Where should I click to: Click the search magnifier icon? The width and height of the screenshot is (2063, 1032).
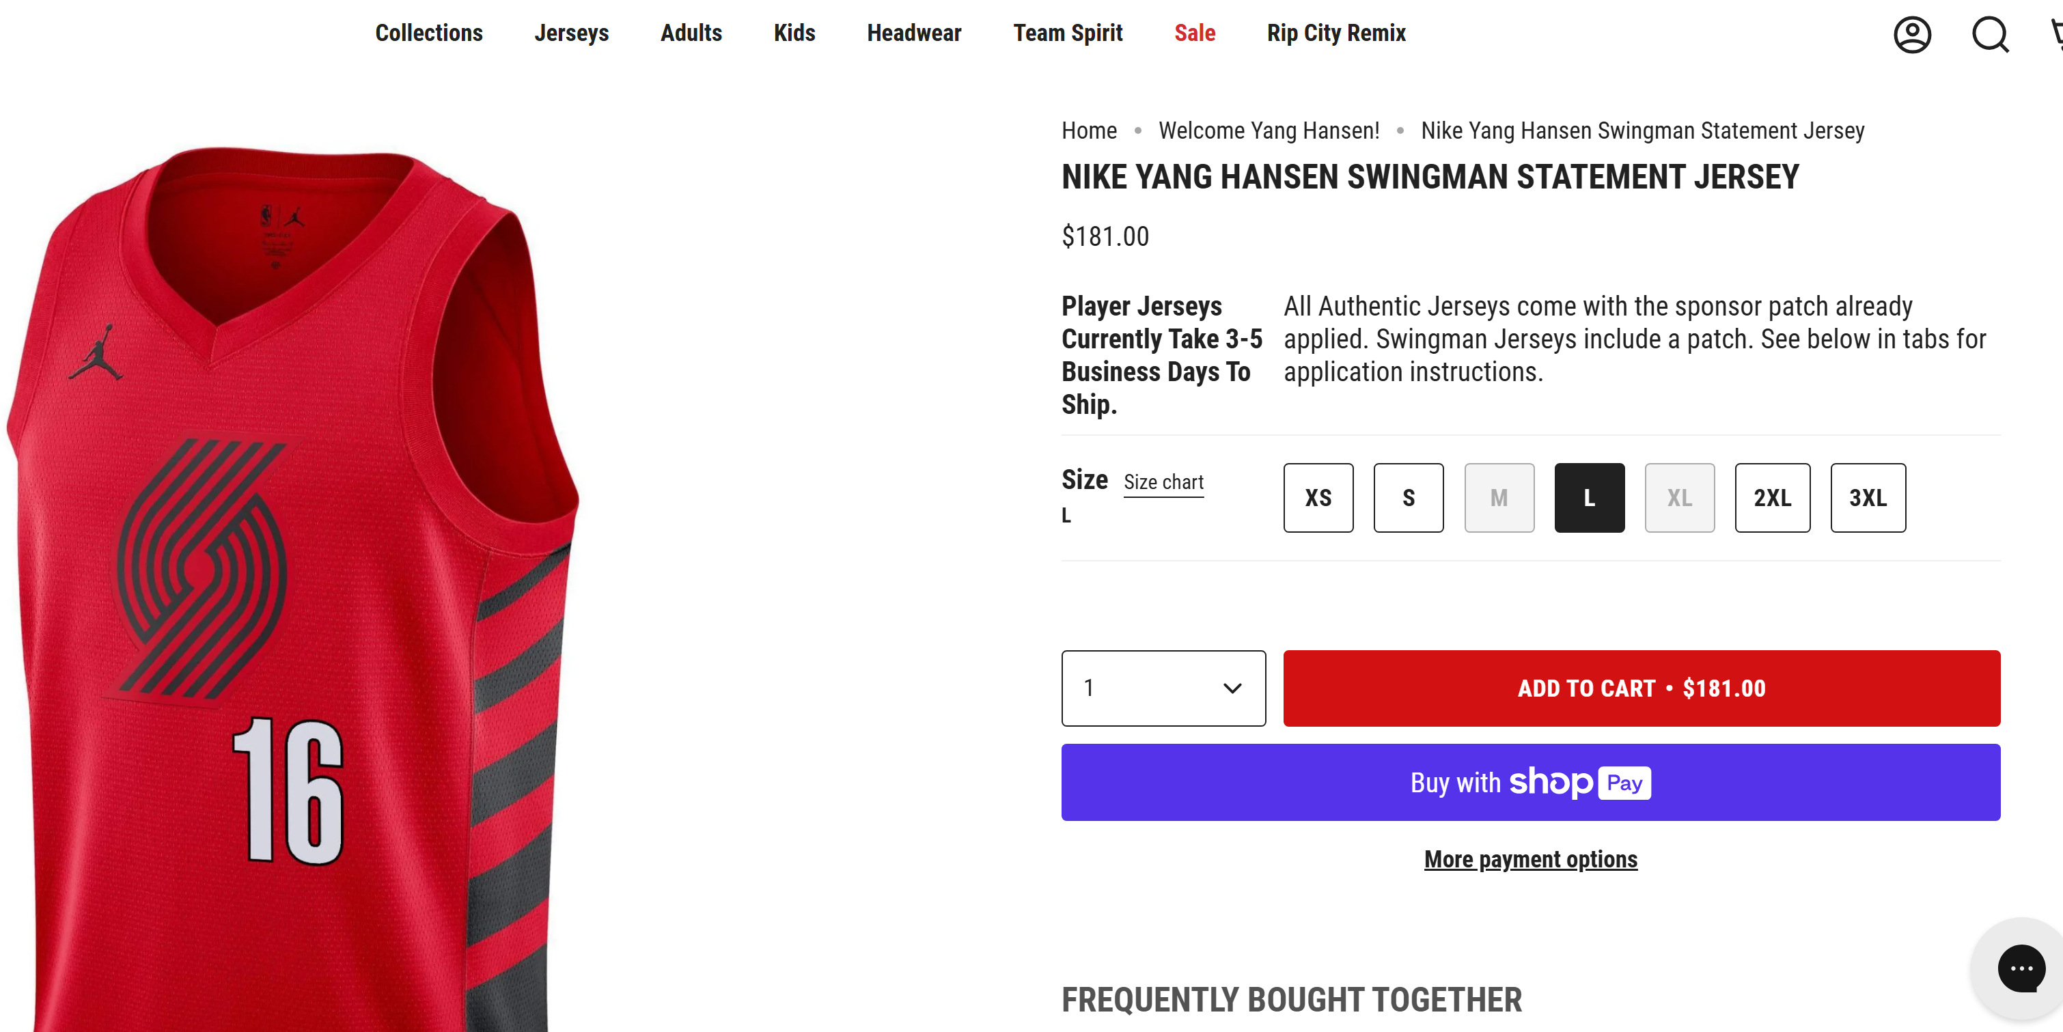(1989, 34)
